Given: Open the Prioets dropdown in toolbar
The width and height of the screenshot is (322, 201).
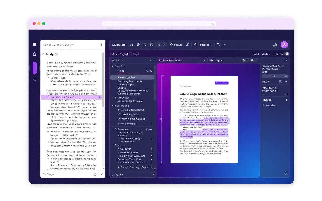Looking at the screenshot, I should pos(206,45).
